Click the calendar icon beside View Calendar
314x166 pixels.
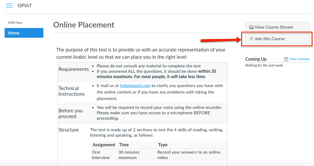click(x=286, y=59)
